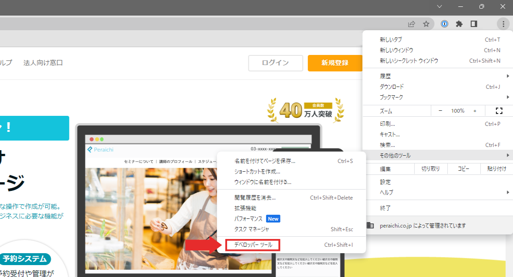The width and height of the screenshot is (513, 277).
Task: Expand the 履歴 submenu
Action: (x=438, y=76)
